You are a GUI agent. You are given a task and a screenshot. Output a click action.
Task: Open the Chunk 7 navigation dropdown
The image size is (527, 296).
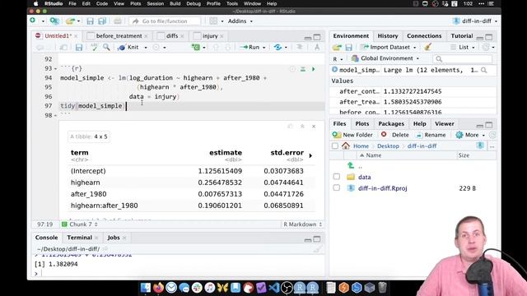pyautogui.click(x=80, y=224)
